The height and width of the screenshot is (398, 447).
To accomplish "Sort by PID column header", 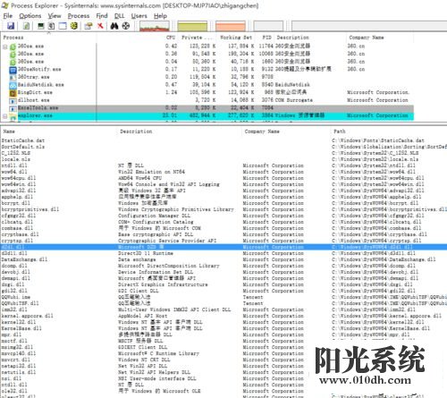I will 266,38.
